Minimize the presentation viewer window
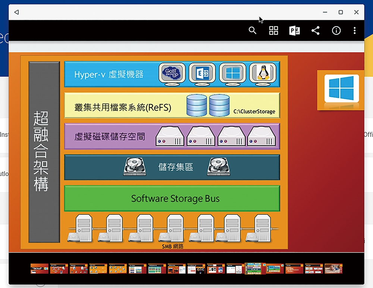Screen dimensions: 373x288 coord(325,12)
